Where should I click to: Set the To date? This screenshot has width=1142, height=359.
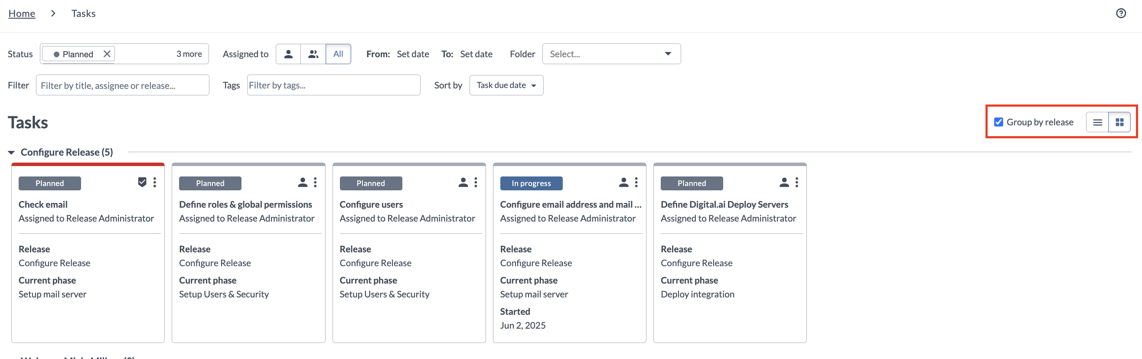(x=476, y=54)
